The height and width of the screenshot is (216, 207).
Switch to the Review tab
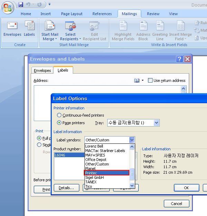click(x=153, y=14)
